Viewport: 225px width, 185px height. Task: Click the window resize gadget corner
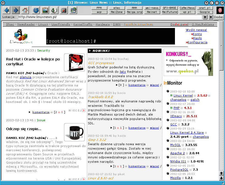223,183
